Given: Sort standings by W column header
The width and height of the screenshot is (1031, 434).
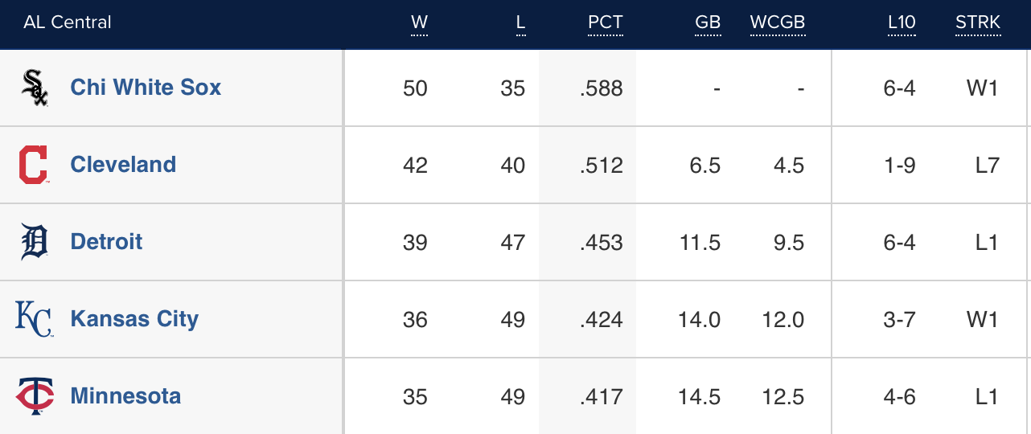Looking at the screenshot, I should click(x=419, y=23).
